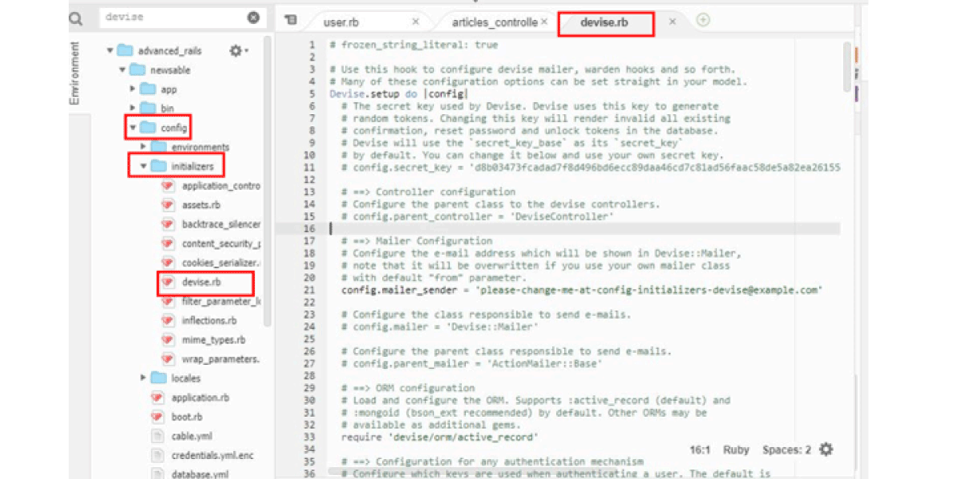Image resolution: width=959 pixels, height=479 pixels.
Task: Open assets.rb from the tree
Action: pos(201,205)
